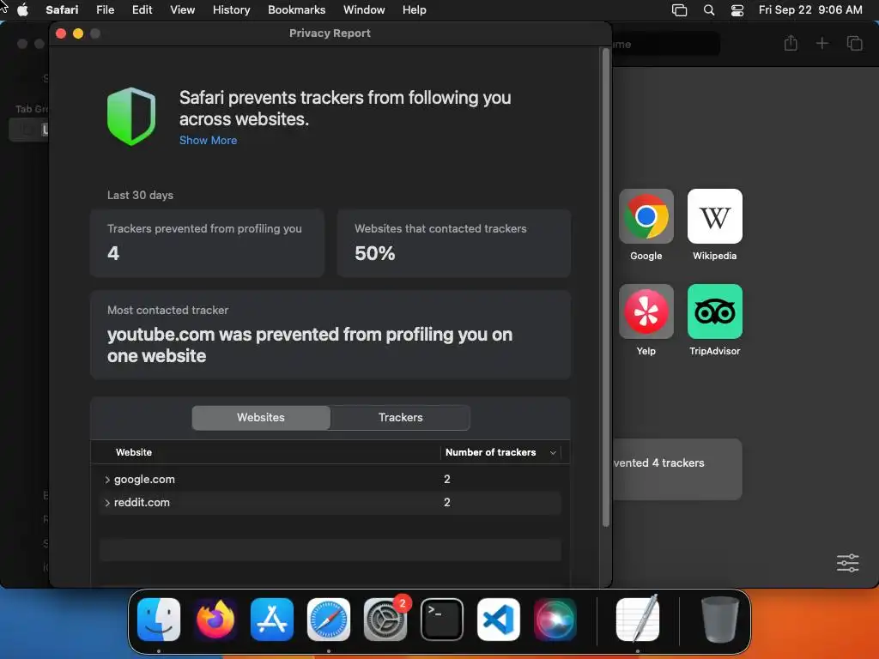Minimize the Privacy Report window
The height and width of the screenshot is (659, 879).
pyautogui.click(x=78, y=33)
